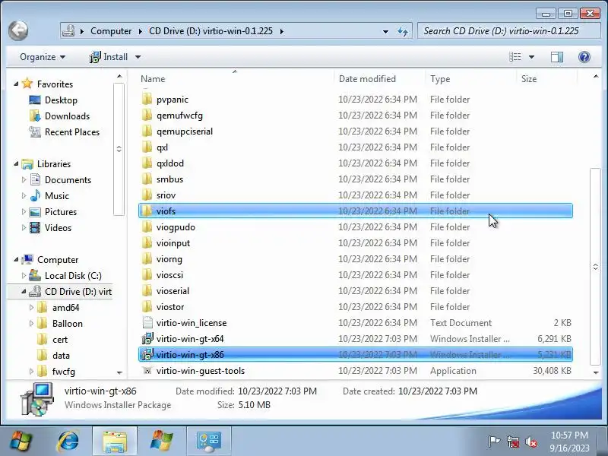Open the data tree folder
Viewport: 608px width, 456px height.
click(62, 355)
